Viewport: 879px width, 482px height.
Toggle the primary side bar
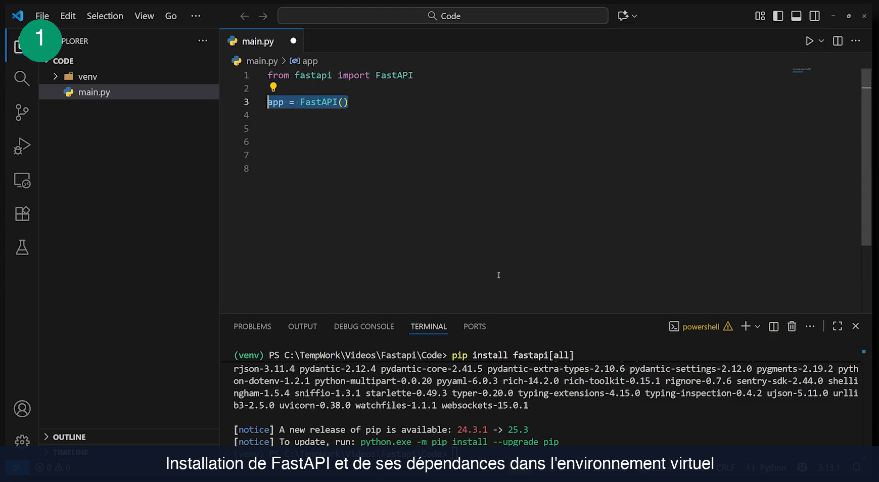tap(778, 16)
